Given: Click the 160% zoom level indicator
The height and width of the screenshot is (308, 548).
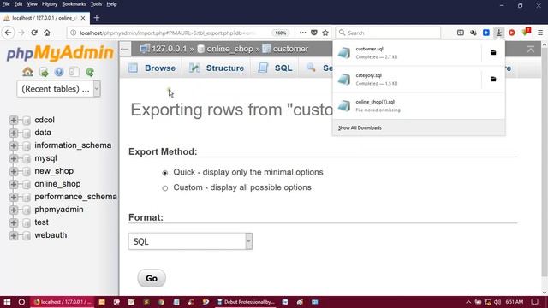Looking at the screenshot, I should pyautogui.click(x=280, y=33).
